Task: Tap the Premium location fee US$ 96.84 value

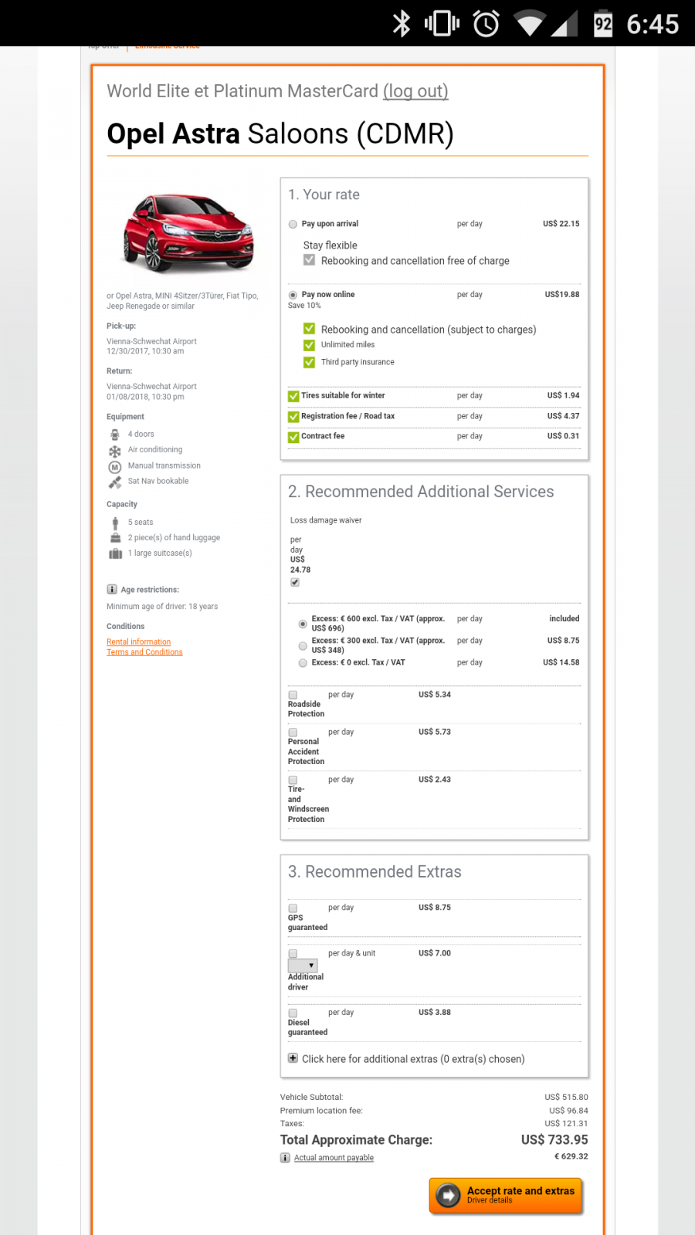Action: pos(568,1111)
